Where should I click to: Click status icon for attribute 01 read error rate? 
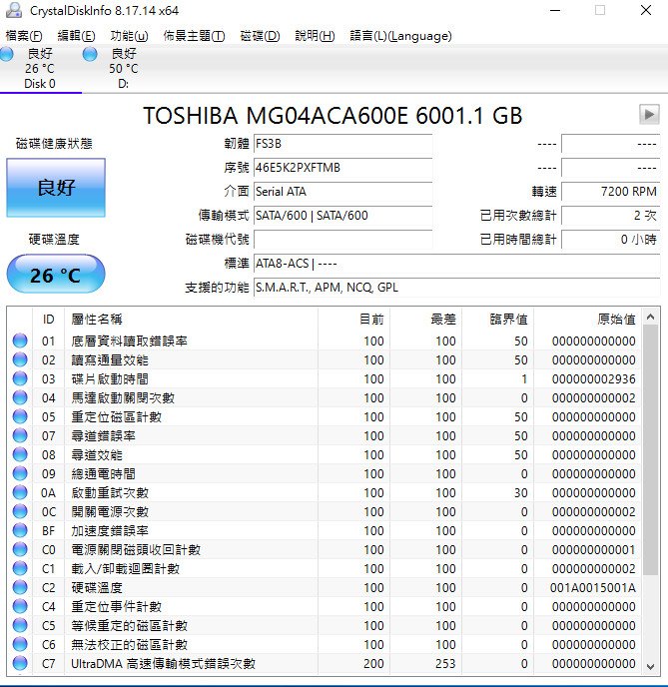pyautogui.click(x=20, y=341)
